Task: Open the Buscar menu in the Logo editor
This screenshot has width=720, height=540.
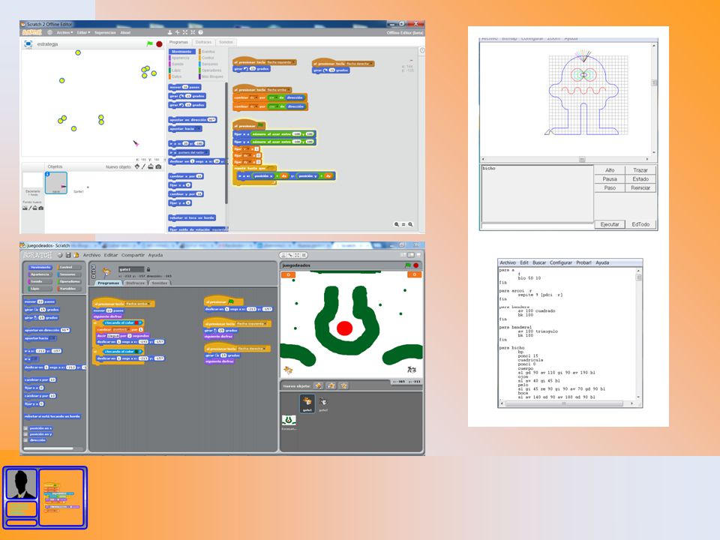Action: 539,262
